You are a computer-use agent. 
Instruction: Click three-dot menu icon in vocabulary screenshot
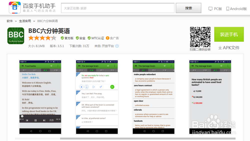(171, 66)
